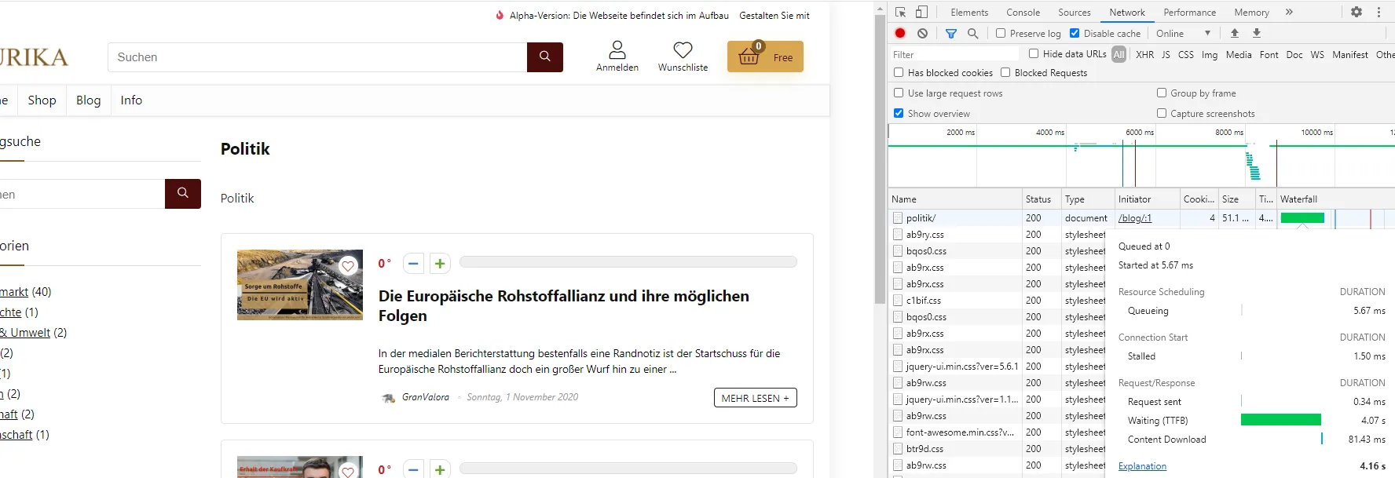1395x478 pixels.
Task: Switch to the Console tab
Action: (1023, 13)
